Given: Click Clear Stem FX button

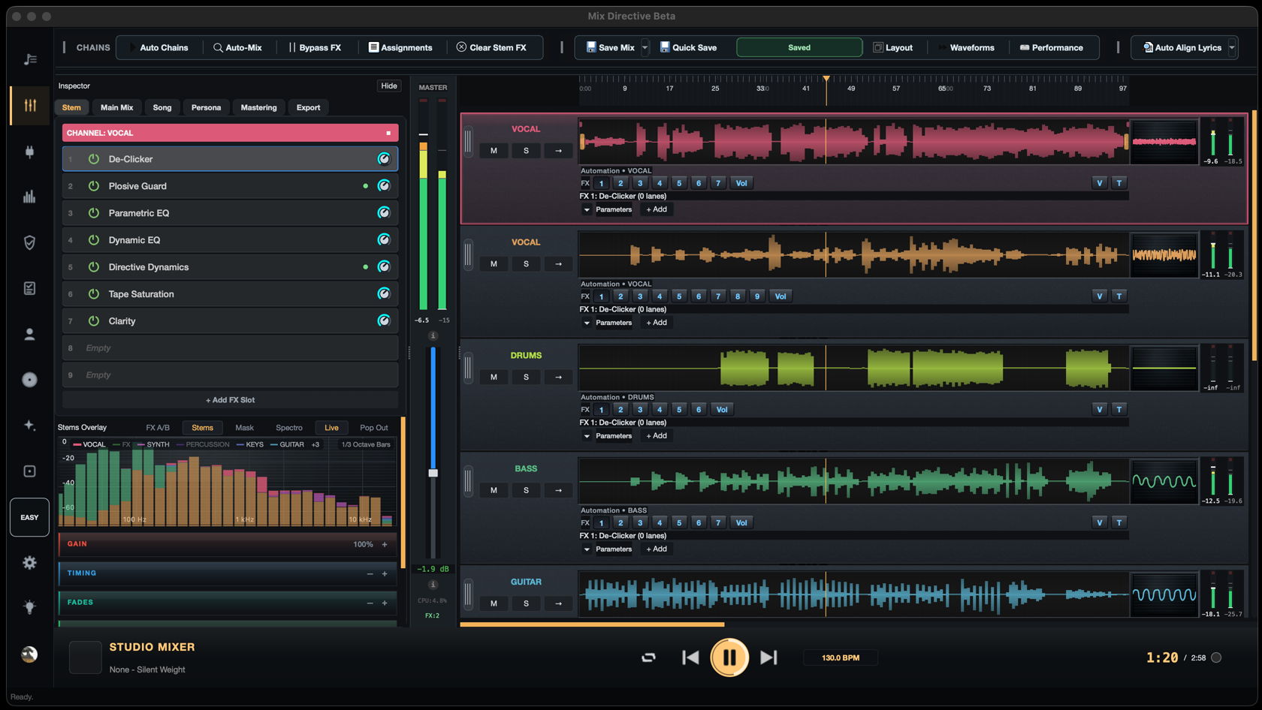Looking at the screenshot, I should pos(492,47).
